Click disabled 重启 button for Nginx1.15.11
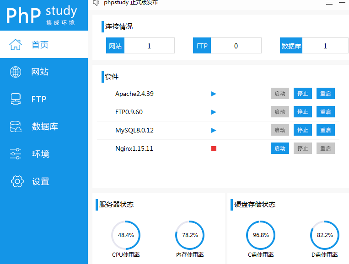This screenshot has height=264, width=349. pyautogui.click(x=326, y=148)
